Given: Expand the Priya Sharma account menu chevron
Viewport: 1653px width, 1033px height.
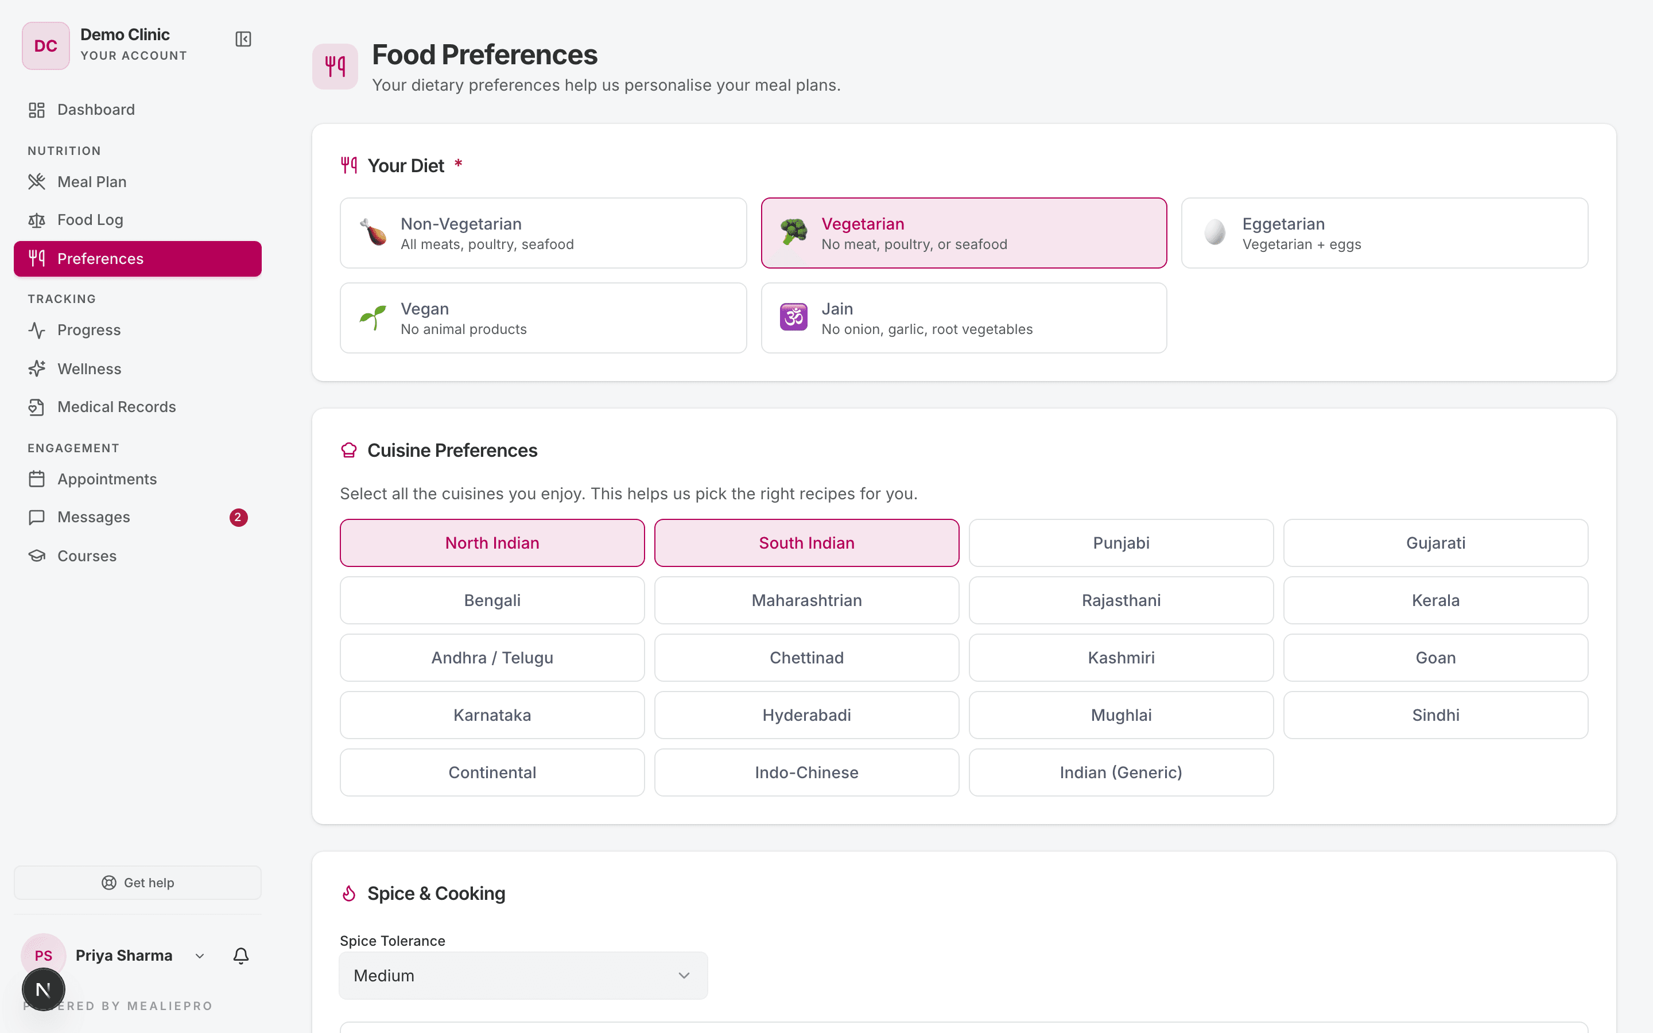Looking at the screenshot, I should (200, 956).
